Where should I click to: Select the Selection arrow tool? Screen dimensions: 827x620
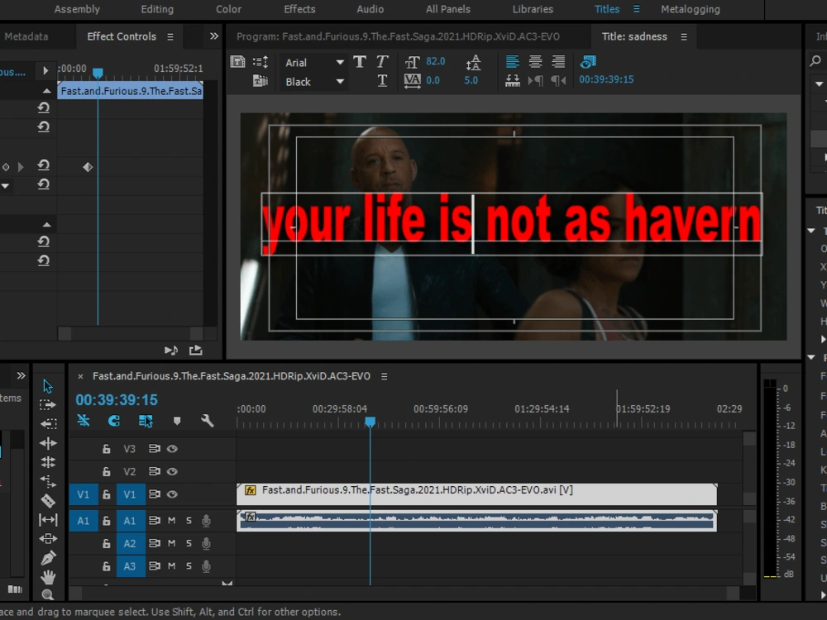[48, 386]
